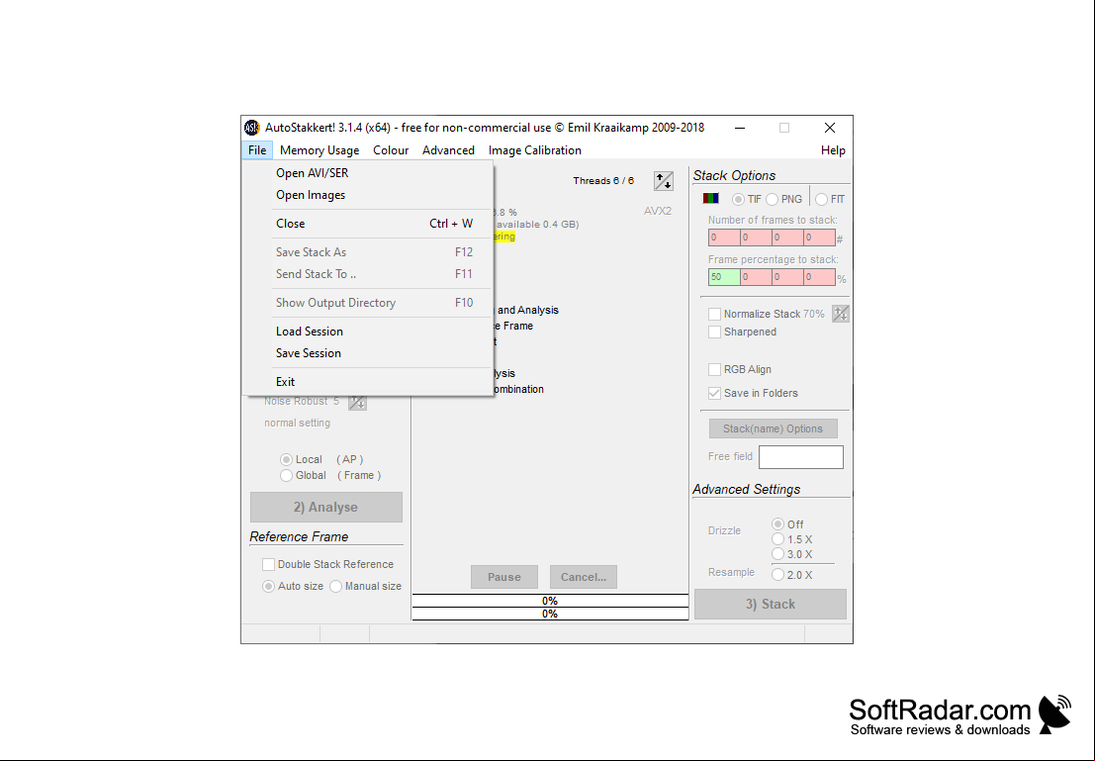Choose Manual size for the reference frame
This screenshot has height=761, width=1095.
pos(336,586)
